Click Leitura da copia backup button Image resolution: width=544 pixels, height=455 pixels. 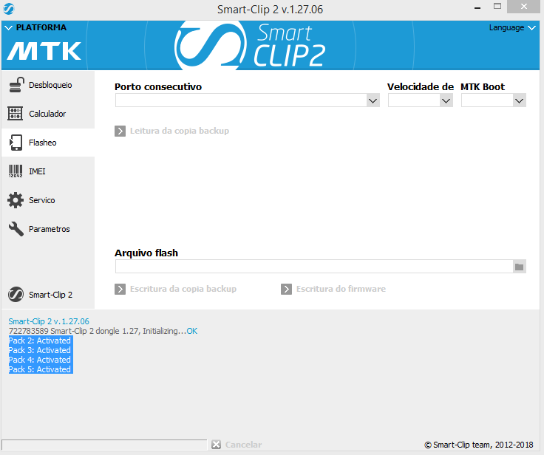[x=171, y=131]
